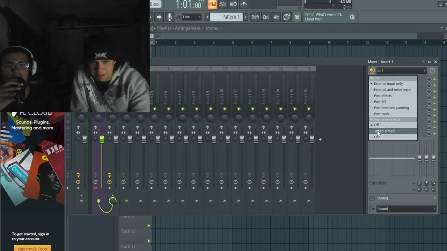This screenshot has height=251, width=447.
Task: Toggle mute LED on Insert 9
Action: 211,109
